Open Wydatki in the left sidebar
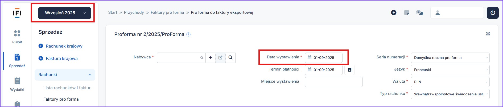Screen dimensions: 503x107 17,84
